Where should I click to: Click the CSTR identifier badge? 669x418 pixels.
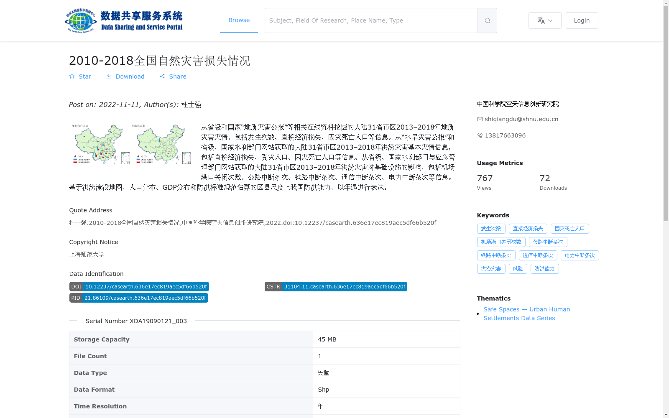tap(336, 287)
